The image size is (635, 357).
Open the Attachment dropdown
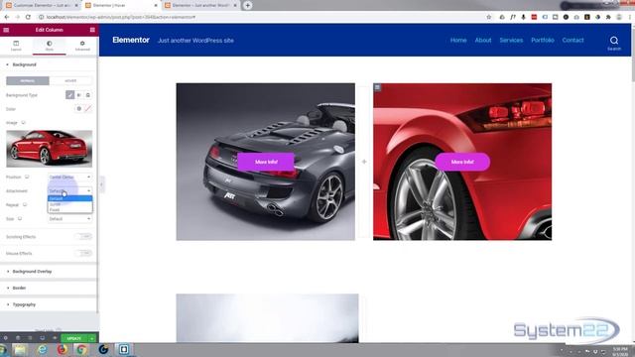coord(70,191)
